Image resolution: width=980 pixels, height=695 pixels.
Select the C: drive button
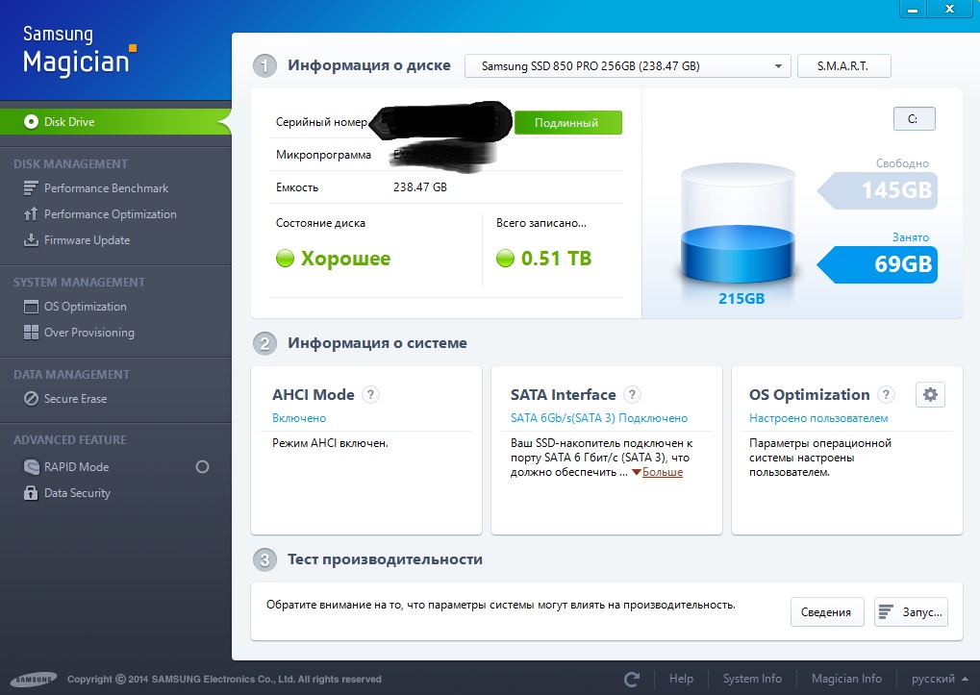click(914, 118)
